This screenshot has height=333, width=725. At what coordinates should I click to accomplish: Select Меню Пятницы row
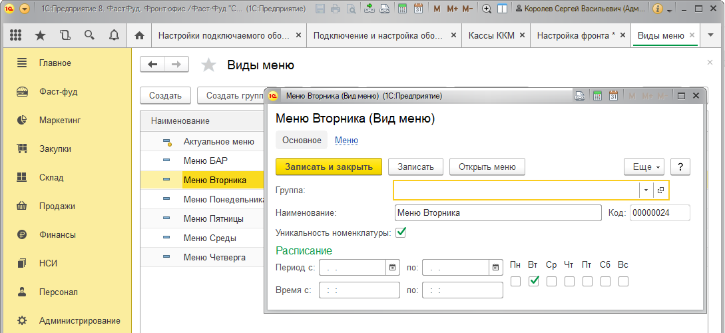202,218
